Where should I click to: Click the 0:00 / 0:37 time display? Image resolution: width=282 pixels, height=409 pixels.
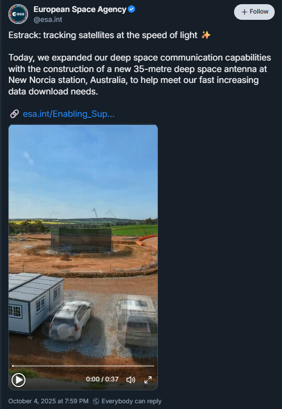click(x=102, y=379)
